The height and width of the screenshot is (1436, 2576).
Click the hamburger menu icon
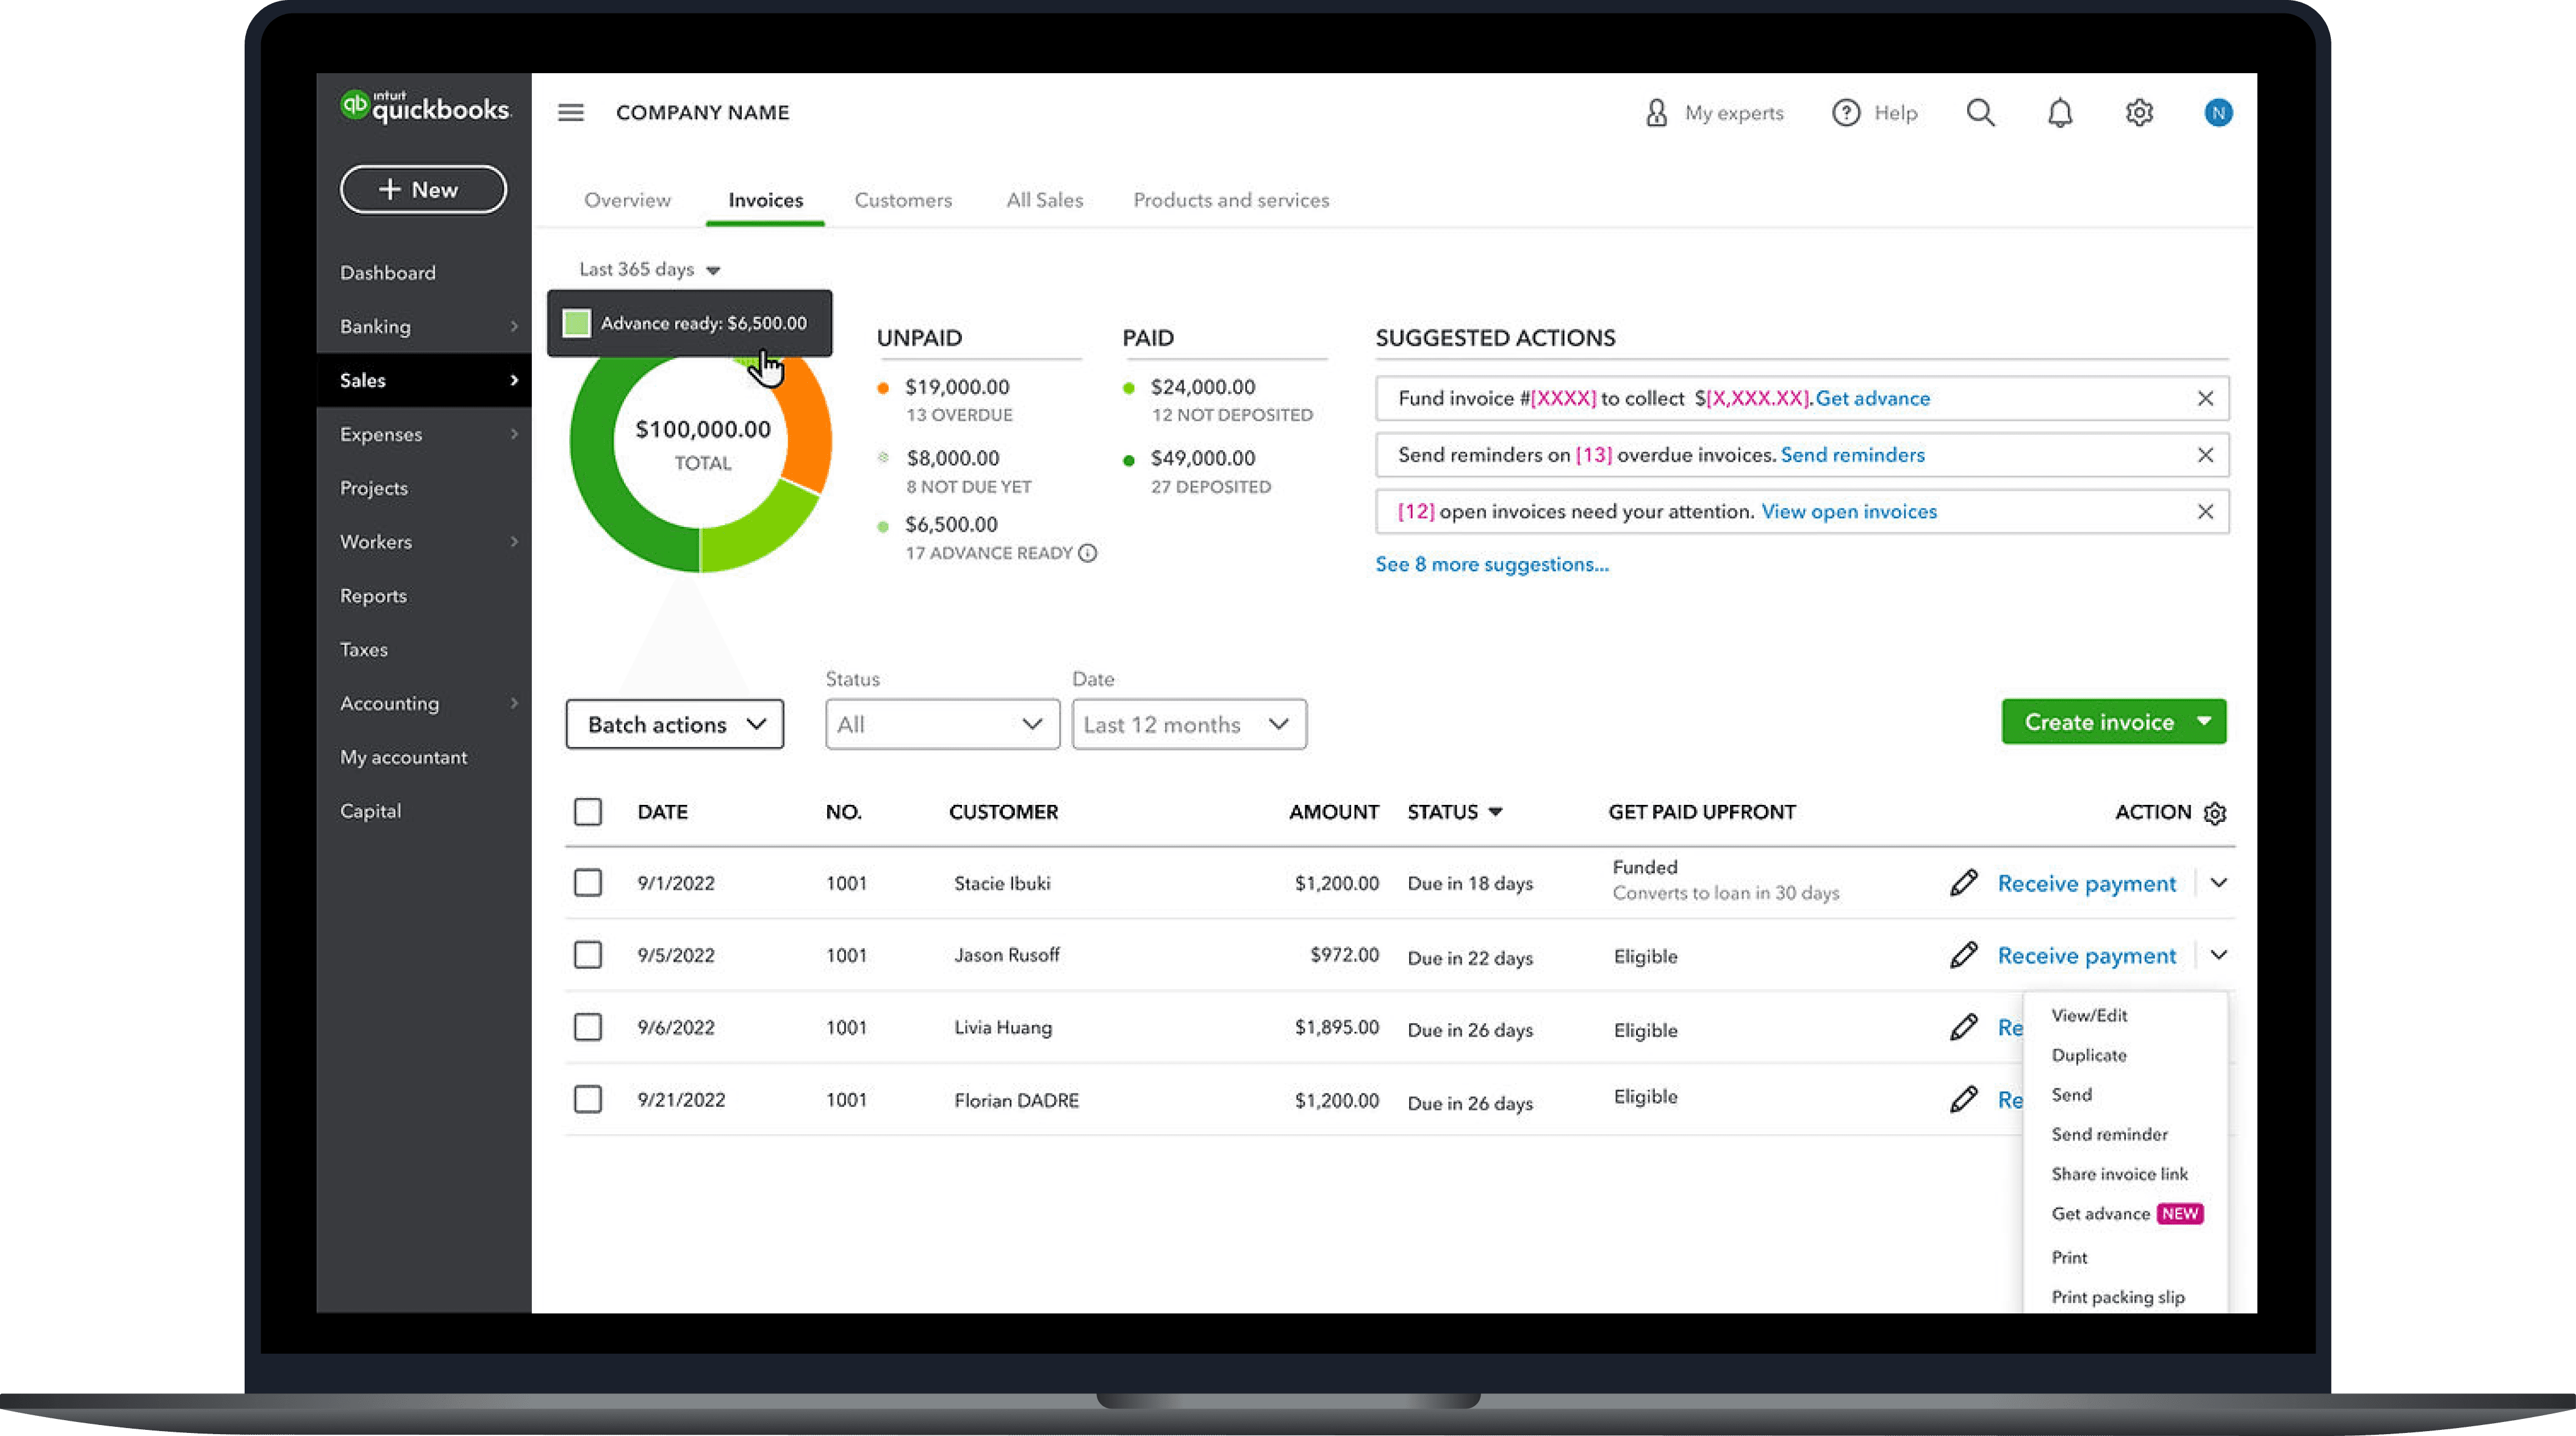point(570,113)
